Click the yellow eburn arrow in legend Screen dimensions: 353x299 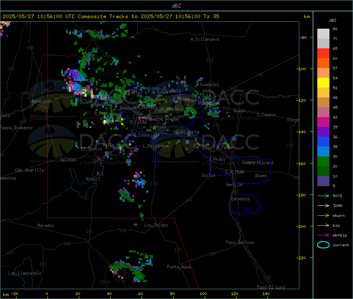[x=323, y=216]
